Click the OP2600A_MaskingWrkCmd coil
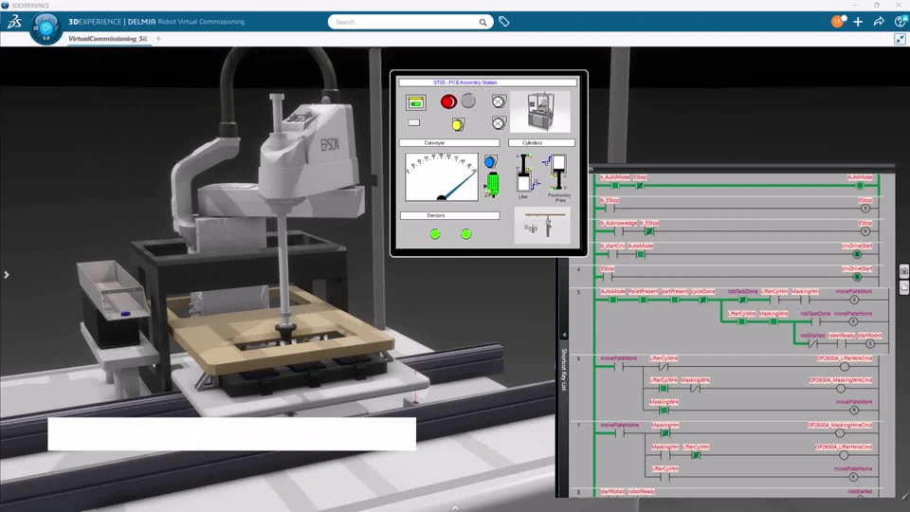 point(841,389)
